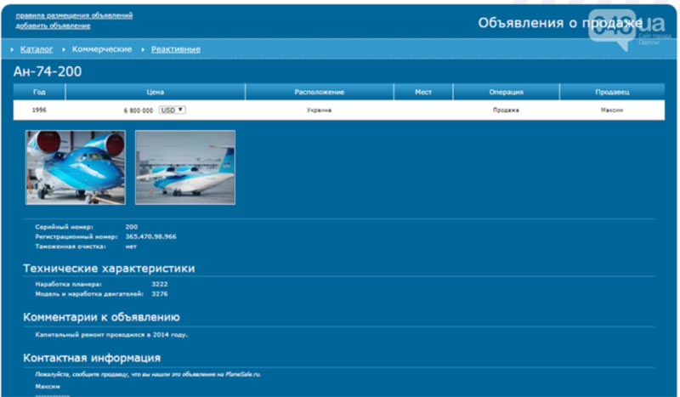The image size is (680, 397).
Task: Select registration number 365.470.98.966
Action: point(151,237)
